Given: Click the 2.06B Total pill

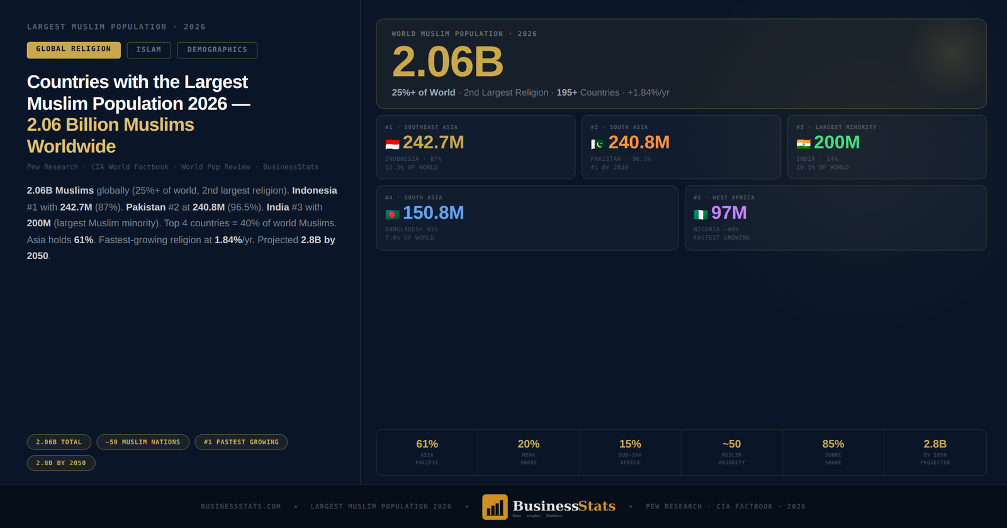Looking at the screenshot, I should point(59,442).
